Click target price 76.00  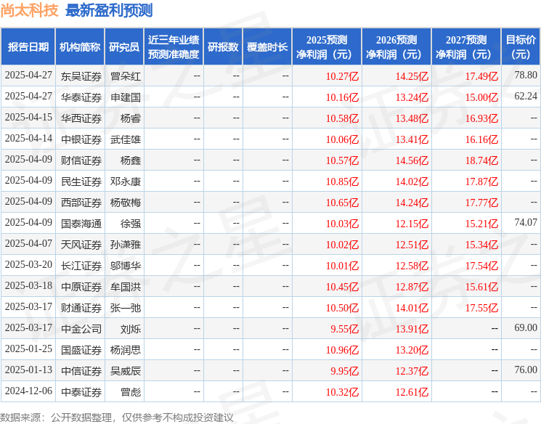point(526,370)
